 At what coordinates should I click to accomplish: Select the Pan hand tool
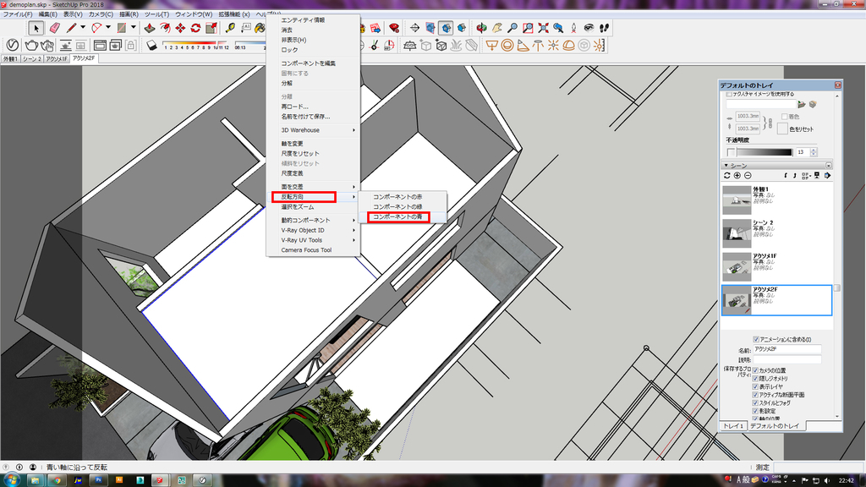(497, 28)
